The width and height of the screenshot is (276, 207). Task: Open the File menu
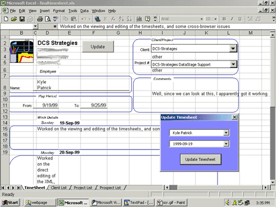click(x=13, y=11)
